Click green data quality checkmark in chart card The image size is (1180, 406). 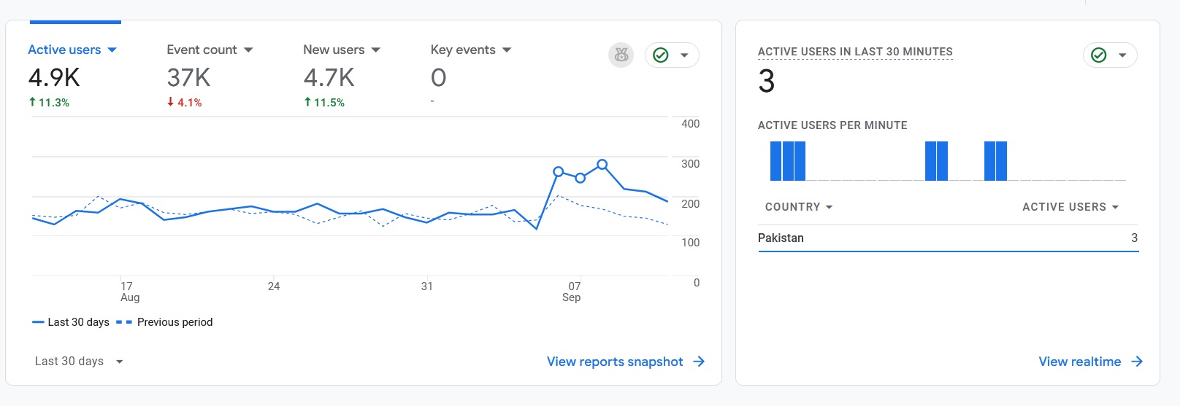click(x=661, y=55)
